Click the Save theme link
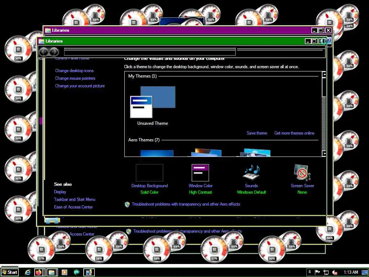The width and height of the screenshot is (369, 277). click(x=257, y=133)
